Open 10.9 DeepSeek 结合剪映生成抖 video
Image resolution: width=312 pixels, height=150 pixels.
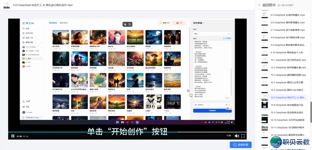[x=288, y=113]
